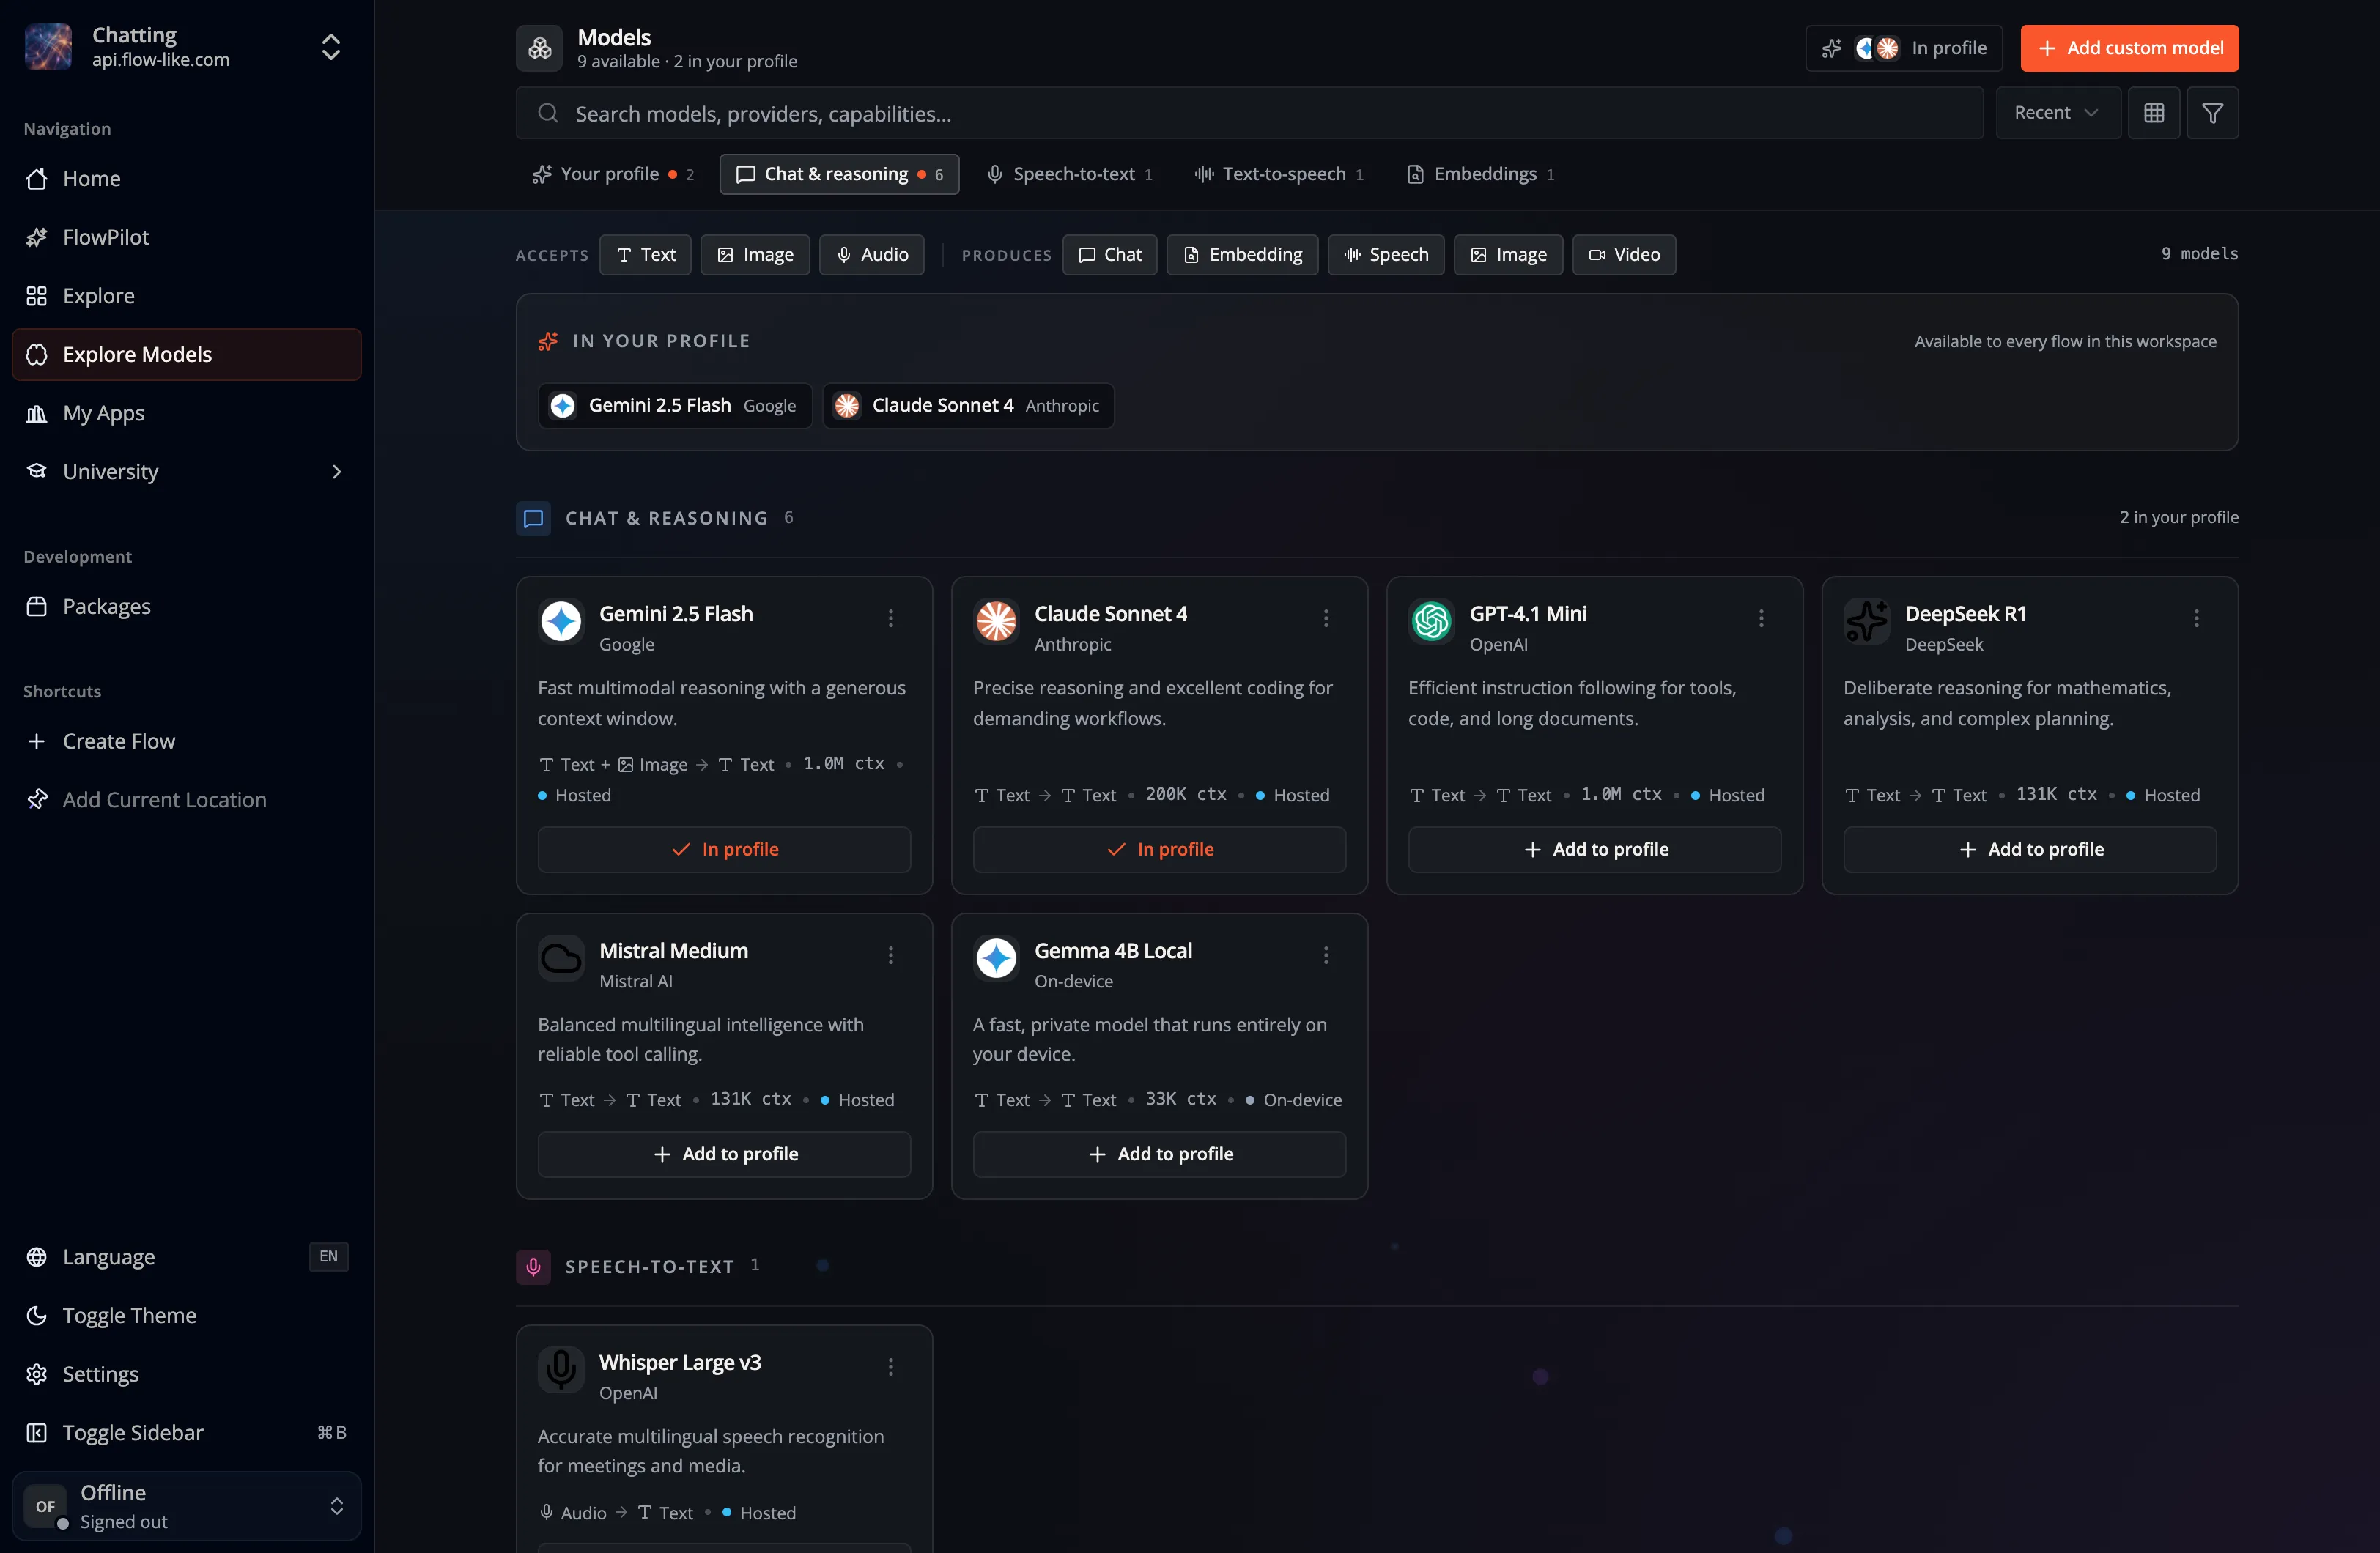The image size is (2380, 1553).
Task: Click the Speech-to-text section microphone icon
Action: [x=533, y=1267]
